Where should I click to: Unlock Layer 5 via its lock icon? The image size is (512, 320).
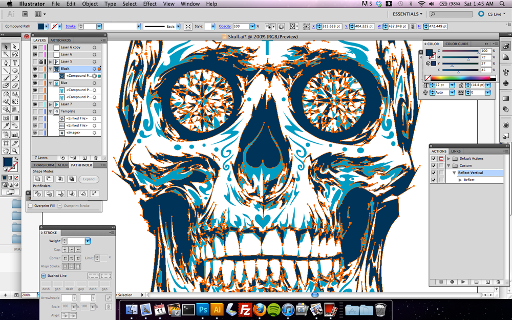coord(41,61)
